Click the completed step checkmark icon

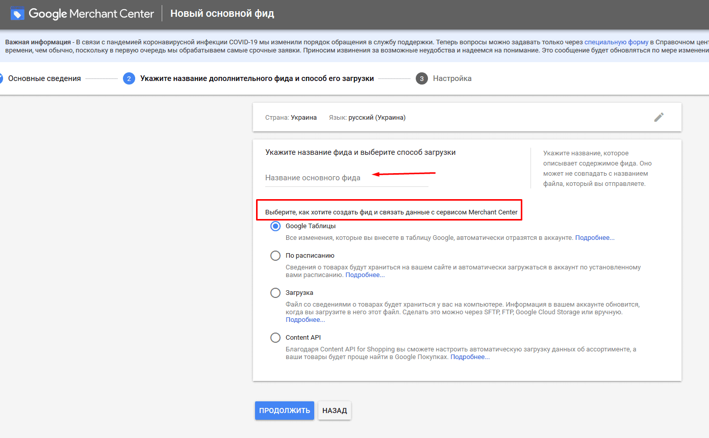[x=2, y=78]
